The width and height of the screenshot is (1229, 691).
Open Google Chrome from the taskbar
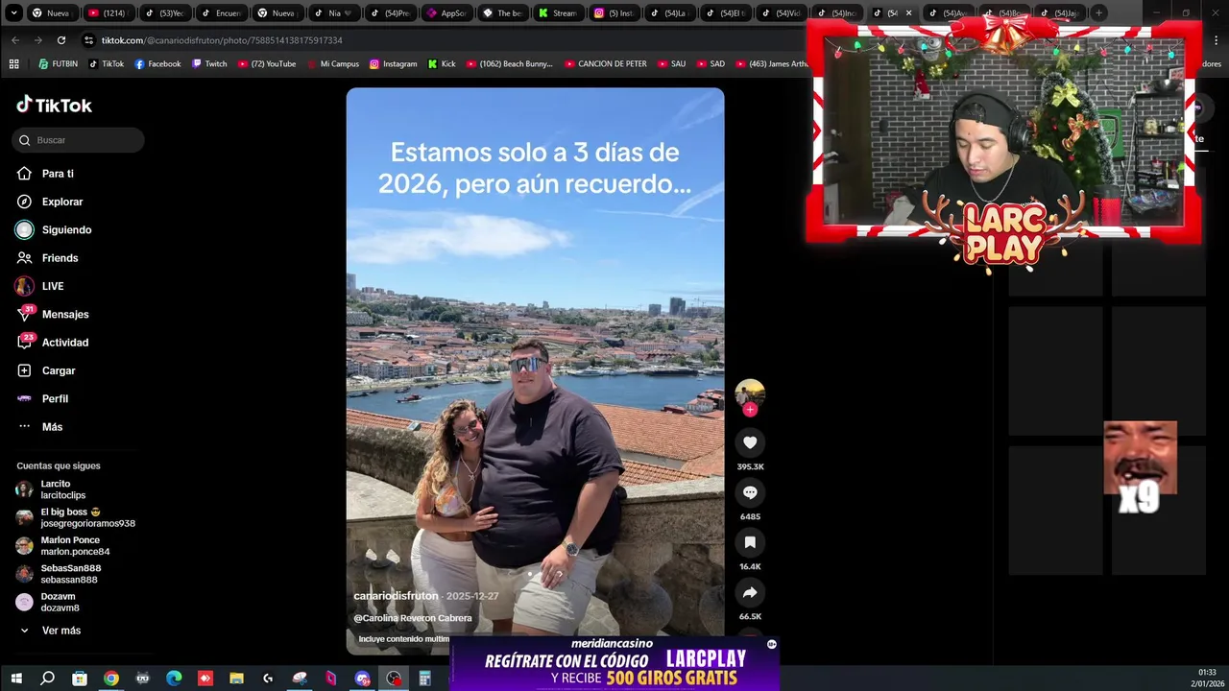[111, 679]
